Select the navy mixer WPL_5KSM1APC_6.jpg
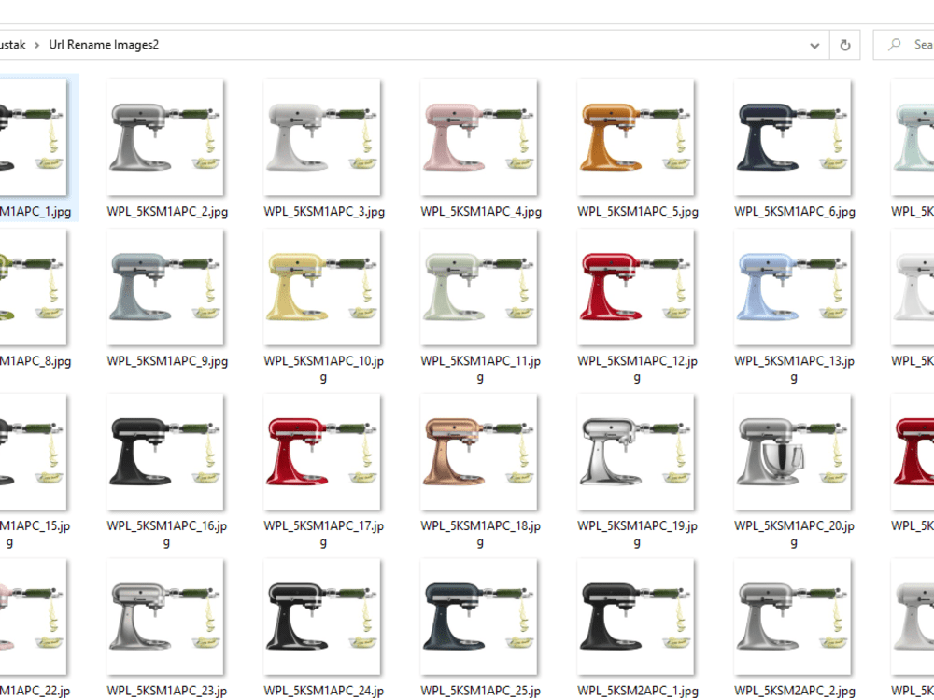This screenshot has width=934, height=700. click(x=792, y=137)
